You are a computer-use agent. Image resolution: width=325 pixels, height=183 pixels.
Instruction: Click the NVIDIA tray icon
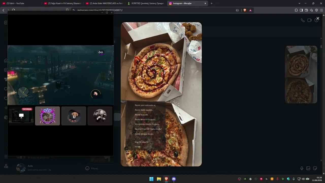(x=245, y=179)
